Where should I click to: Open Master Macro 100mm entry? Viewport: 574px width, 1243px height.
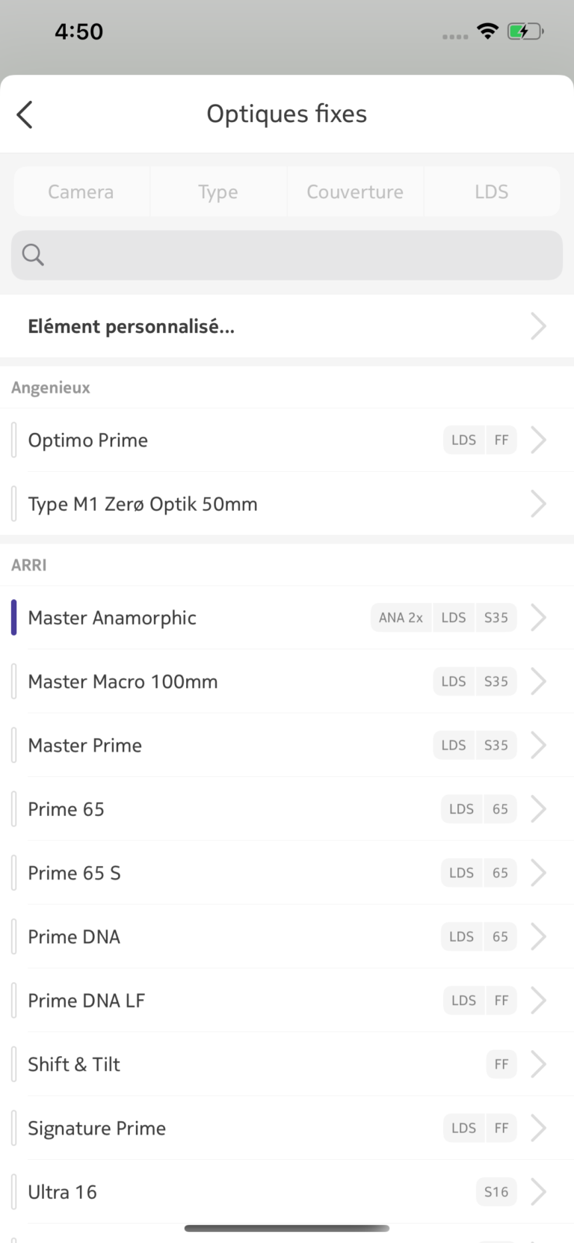pyautogui.click(x=287, y=682)
